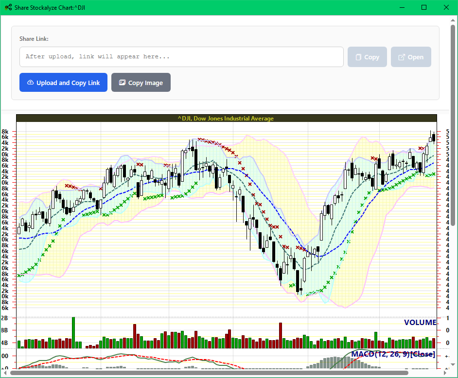
Task: Maximize the Share Stockalyze Chart window
Action: [x=424, y=8]
